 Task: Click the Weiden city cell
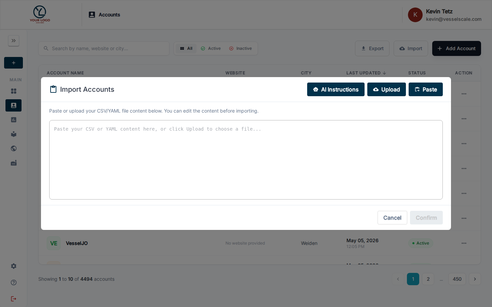point(309,243)
